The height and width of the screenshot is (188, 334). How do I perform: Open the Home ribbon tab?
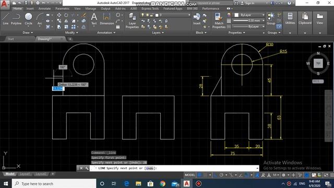pyautogui.click(x=17, y=8)
